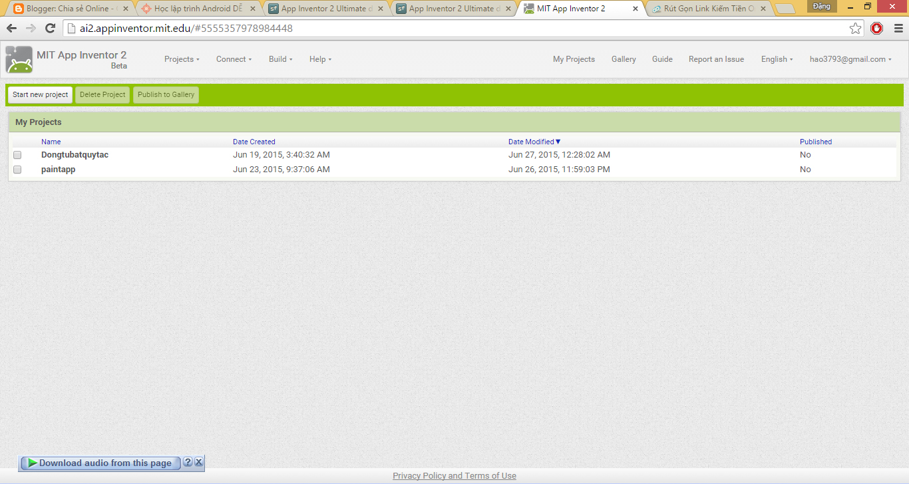Click the browser forward arrow
Image resolution: width=909 pixels, height=484 pixels.
(x=31, y=29)
